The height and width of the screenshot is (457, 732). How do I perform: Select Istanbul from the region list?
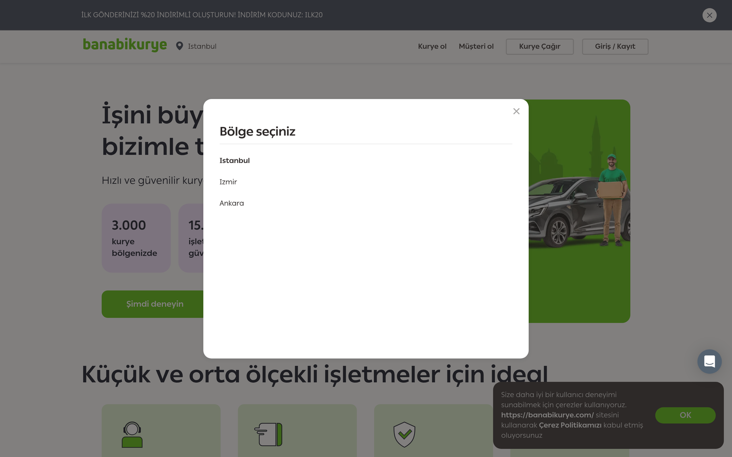pos(235,160)
